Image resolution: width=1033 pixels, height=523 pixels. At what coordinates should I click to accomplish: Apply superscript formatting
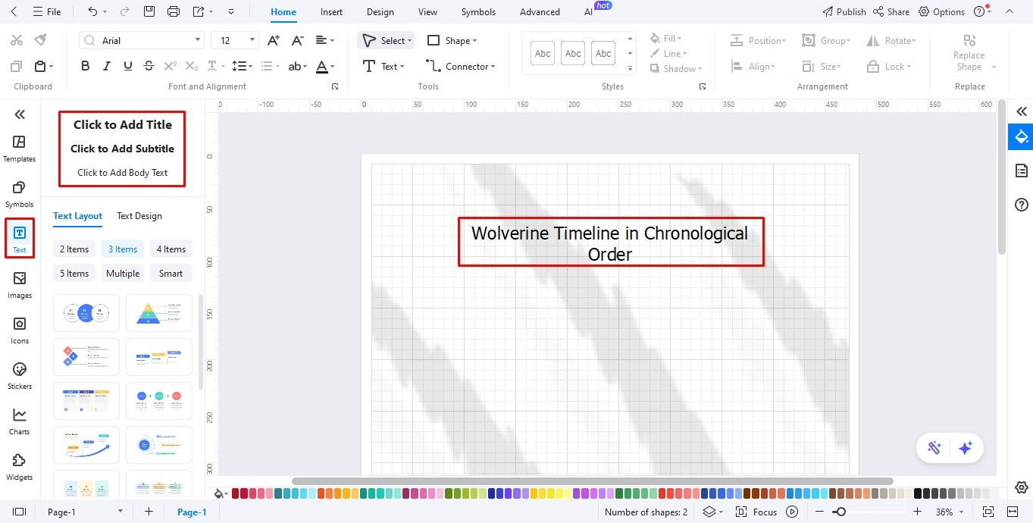pyautogui.click(x=171, y=66)
